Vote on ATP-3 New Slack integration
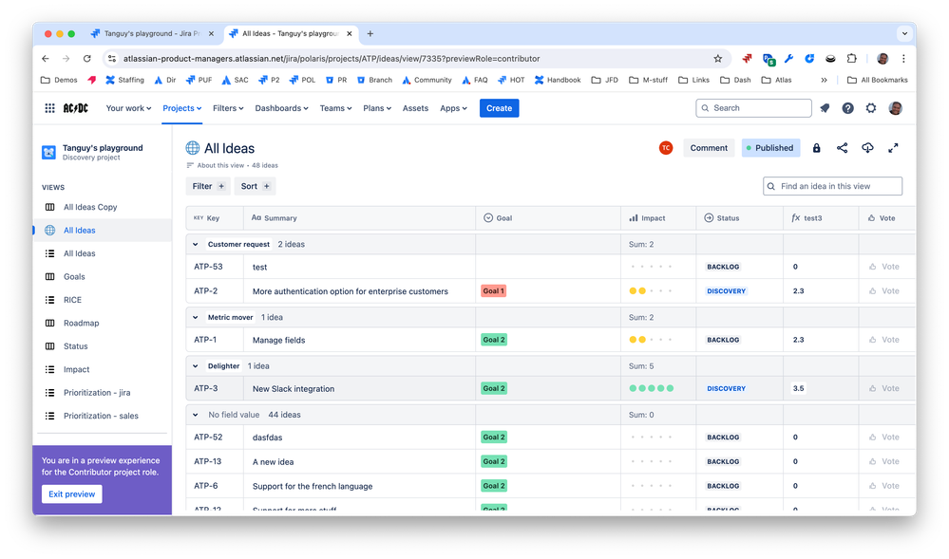This screenshot has height=559, width=949. coord(884,388)
